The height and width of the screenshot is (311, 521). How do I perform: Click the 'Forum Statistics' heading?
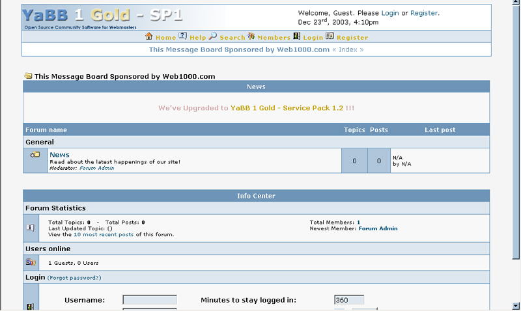coord(55,208)
